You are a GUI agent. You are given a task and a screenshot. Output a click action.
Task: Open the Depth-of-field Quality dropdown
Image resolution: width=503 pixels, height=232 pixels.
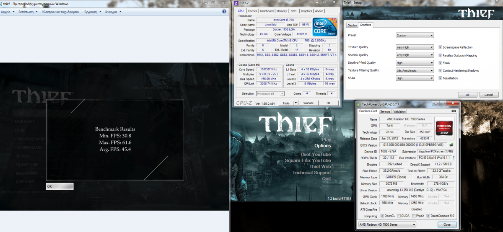pyautogui.click(x=415, y=63)
